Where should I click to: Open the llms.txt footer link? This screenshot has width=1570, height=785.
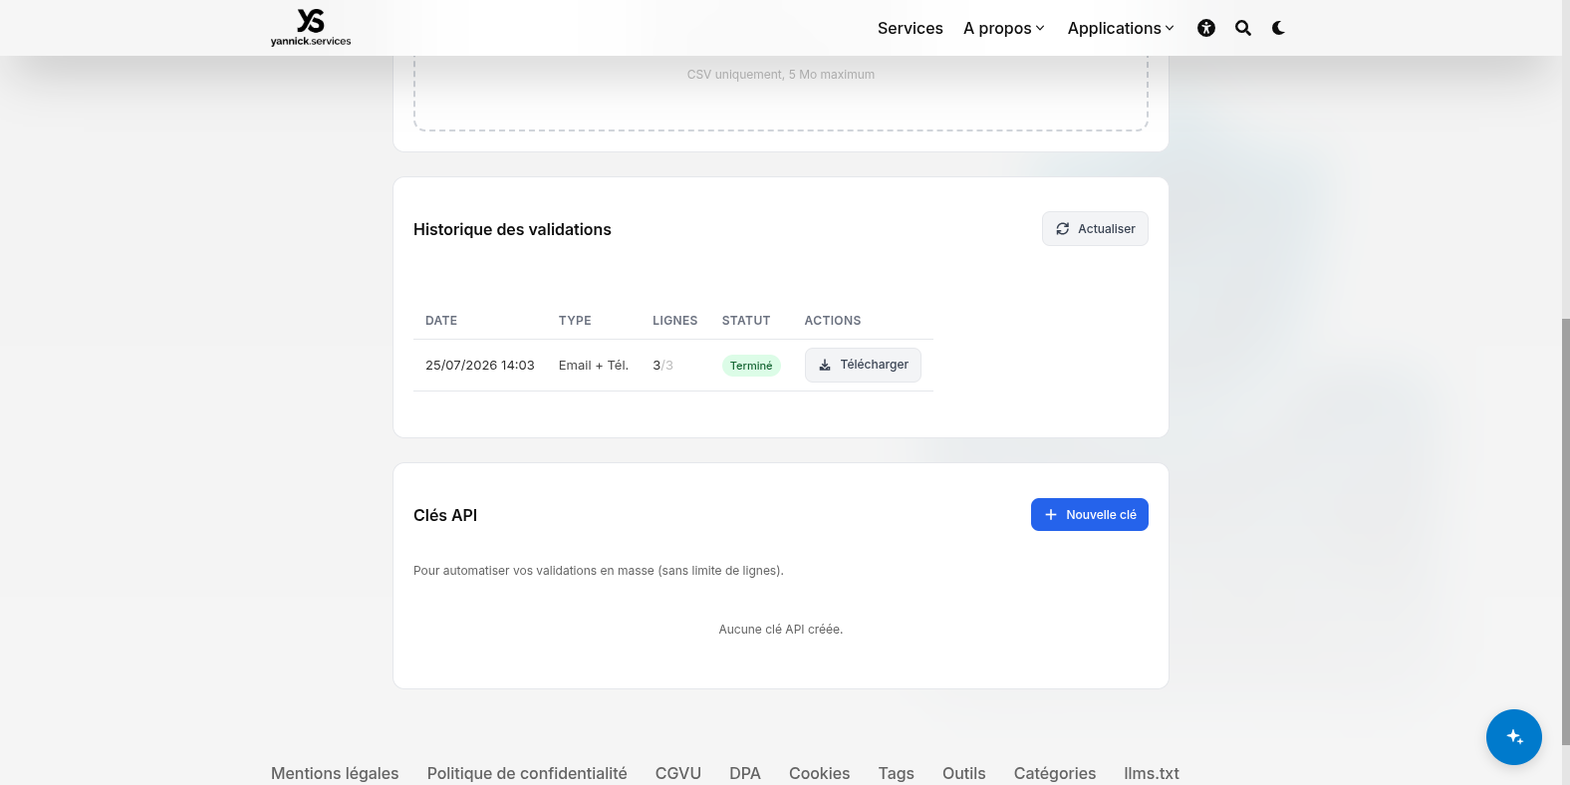1152,773
